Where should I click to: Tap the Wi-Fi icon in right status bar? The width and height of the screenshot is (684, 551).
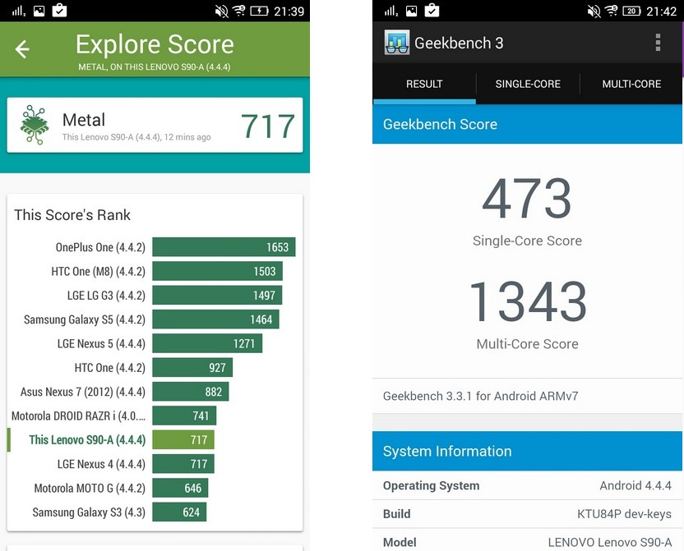[x=612, y=11]
